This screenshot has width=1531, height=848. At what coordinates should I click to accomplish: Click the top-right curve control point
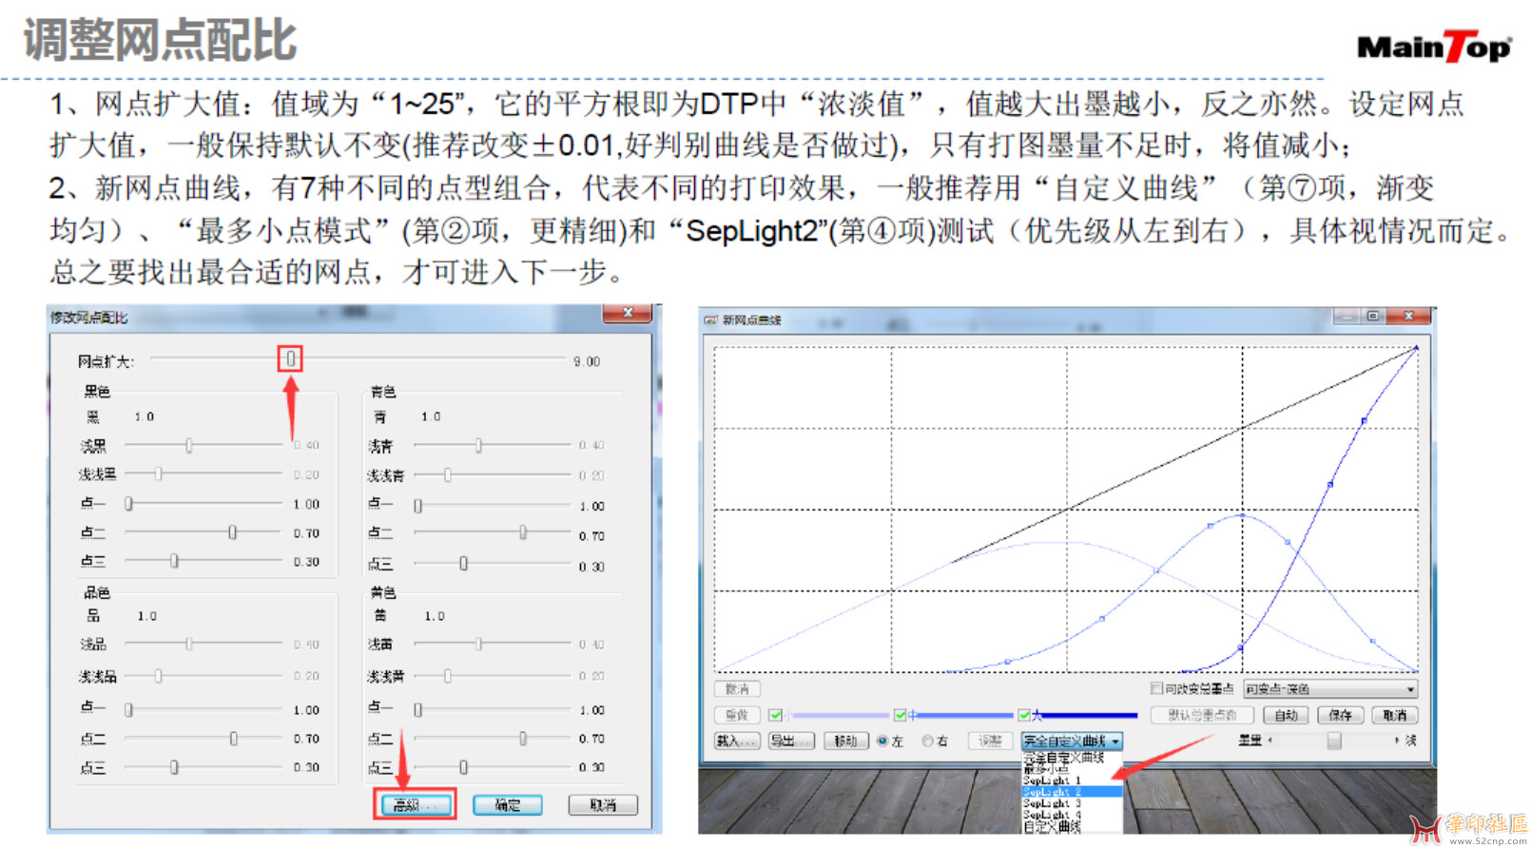(x=1416, y=348)
